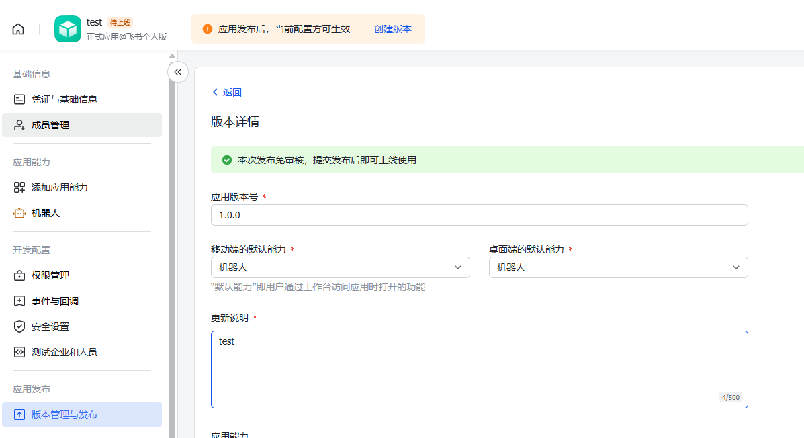Click the 安全设置 shield icon
The width and height of the screenshot is (804, 438).
(19, 326)
